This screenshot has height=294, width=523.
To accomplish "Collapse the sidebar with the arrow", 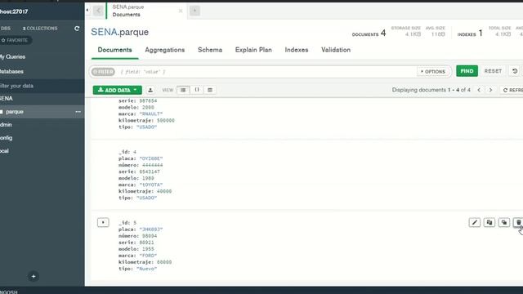I will pyautogui.click(x=87, y=11).
